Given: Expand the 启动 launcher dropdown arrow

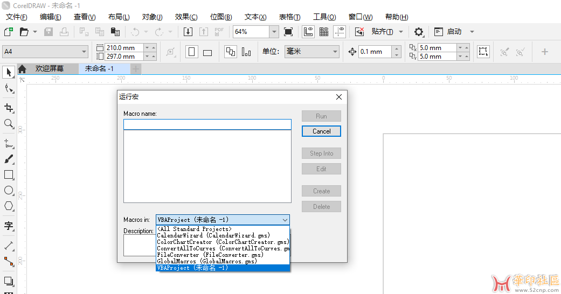Looking at the screenshot, I should 472,32.
